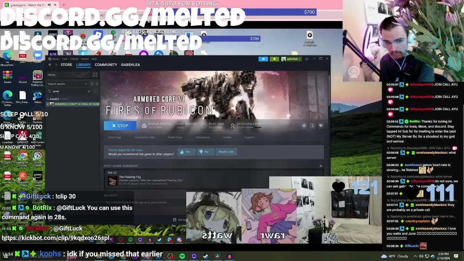Open Steam's green notifications bell
The width and height of the screenshot is (464, 261).
coord(274,59)
